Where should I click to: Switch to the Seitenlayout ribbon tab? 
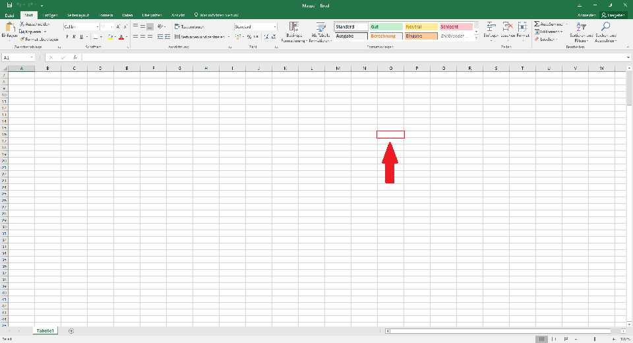78,15
